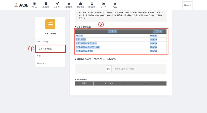Open 注文管理 cart icon
Image resolution: width=207 pixels, height=113 pixels.
click(x=69, y=4)
